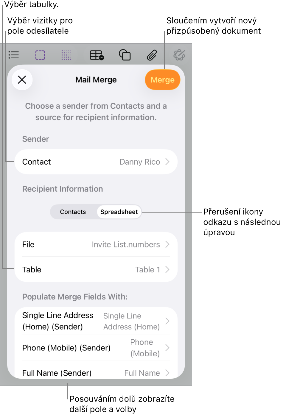This screenshot has height=415, width=286.
Task: Click the 'Choose a sender from Contacts' instruction
Action: click(x=96, y=112)
